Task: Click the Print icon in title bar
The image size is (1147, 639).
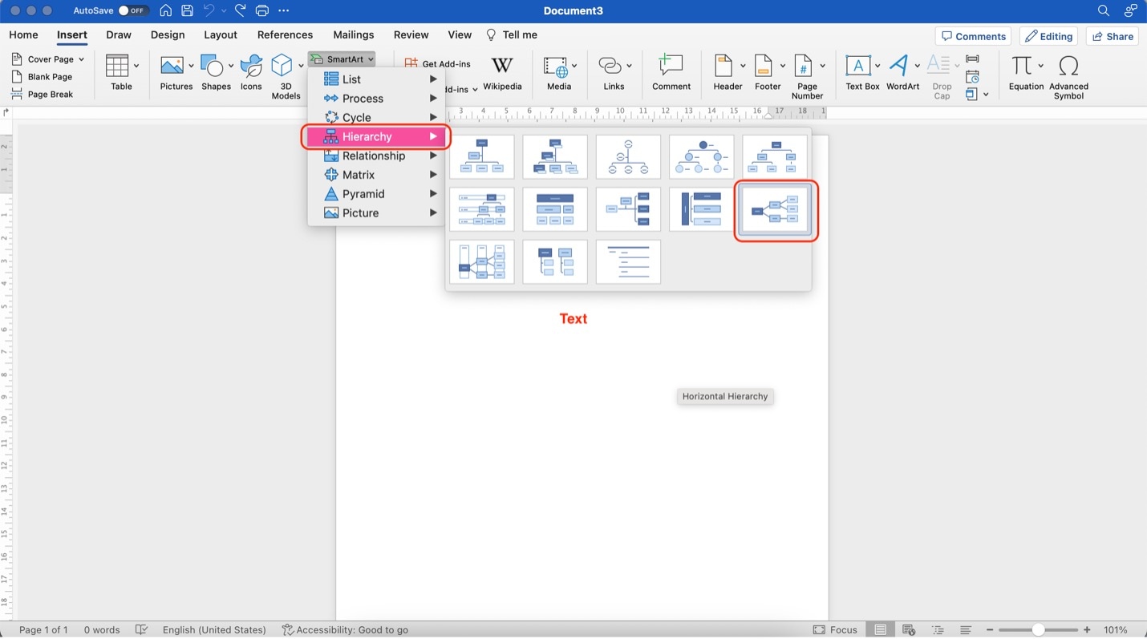Action: pos(261,11)
